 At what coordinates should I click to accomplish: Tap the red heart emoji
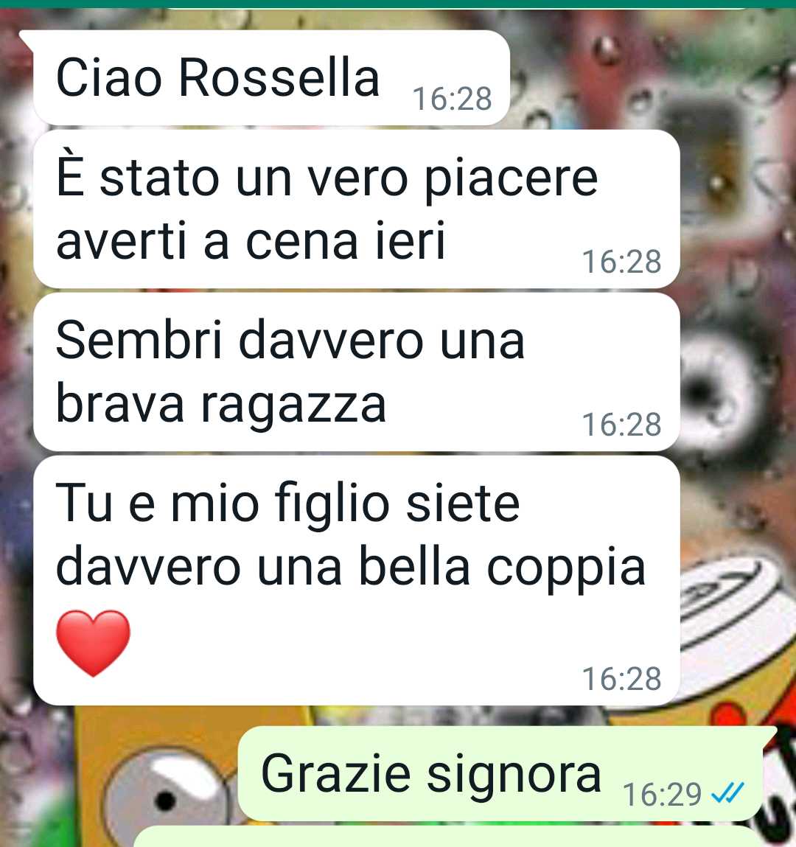[93, 643]
